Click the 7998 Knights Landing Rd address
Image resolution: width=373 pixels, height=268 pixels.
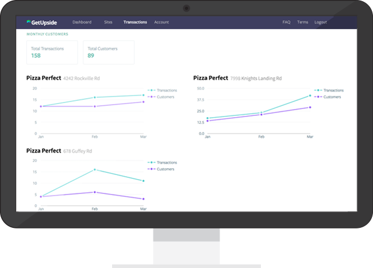coord(256,79)
